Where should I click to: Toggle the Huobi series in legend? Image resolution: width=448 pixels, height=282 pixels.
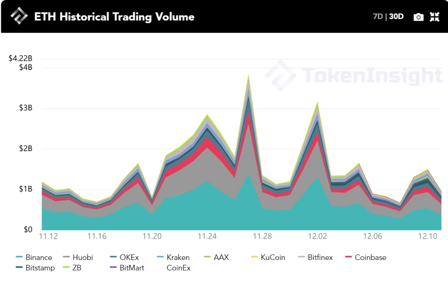pos(78,258)
